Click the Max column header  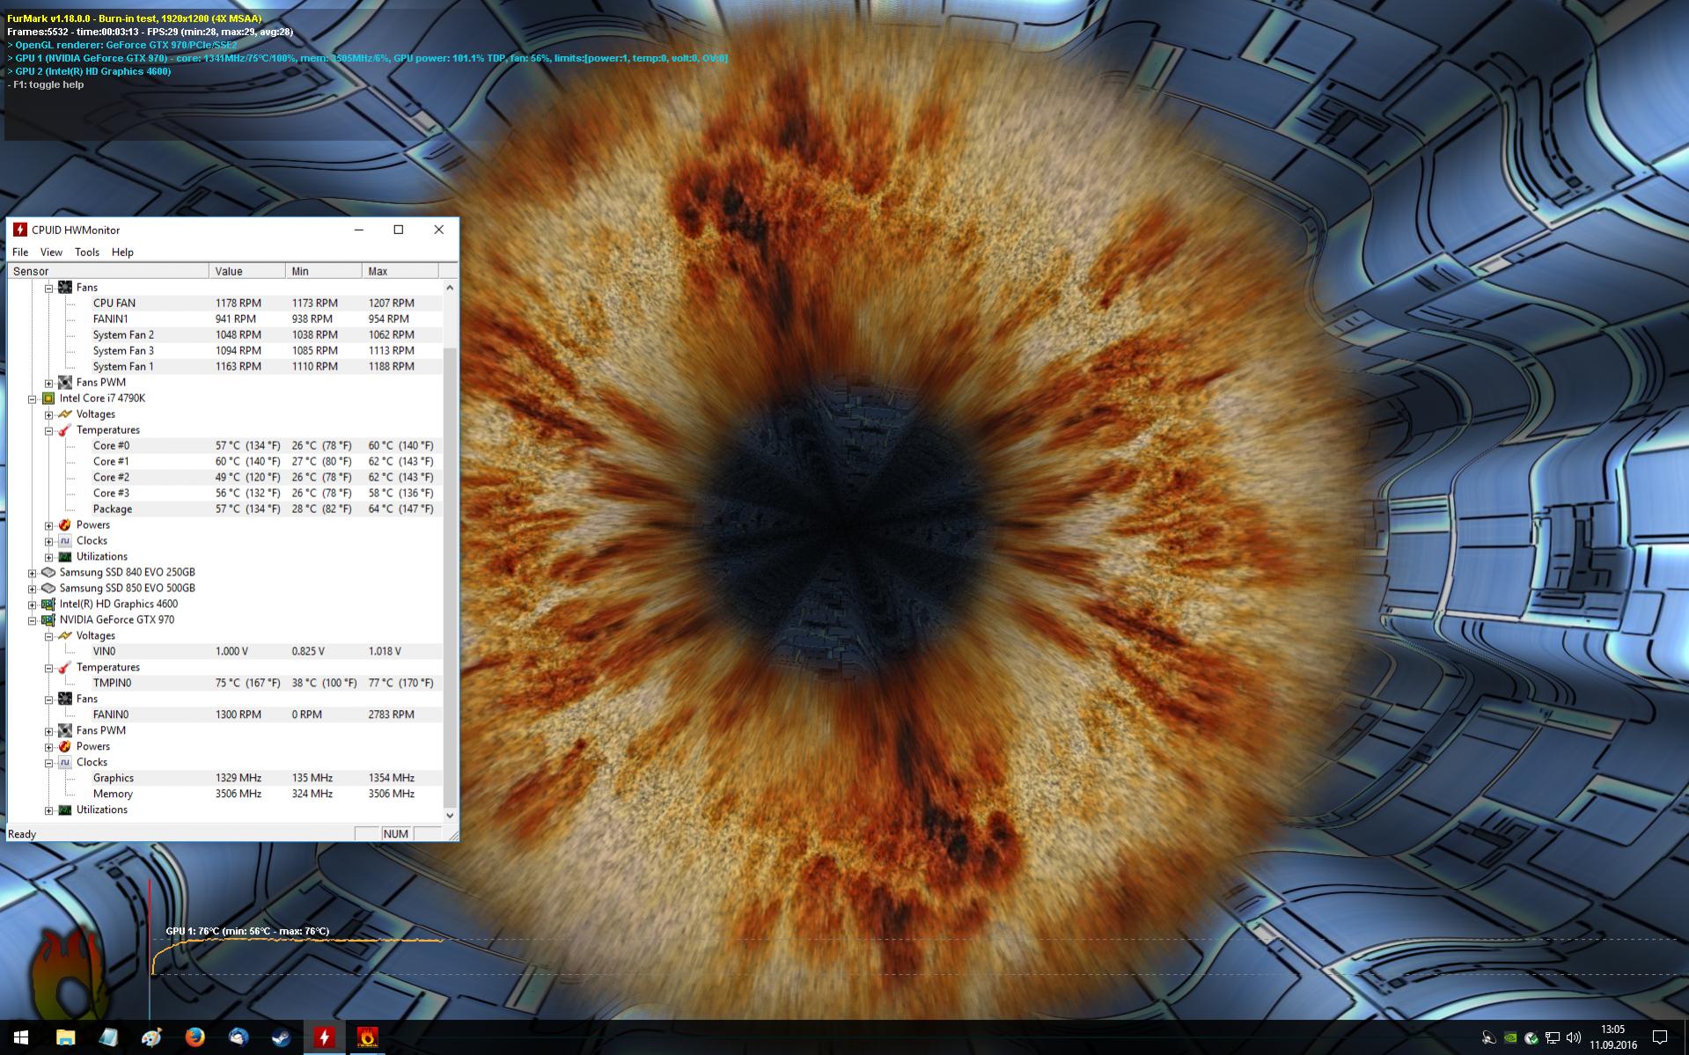coord(400,271)
